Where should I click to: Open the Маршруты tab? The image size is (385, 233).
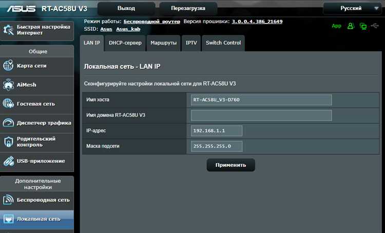(x=163, y=43)
